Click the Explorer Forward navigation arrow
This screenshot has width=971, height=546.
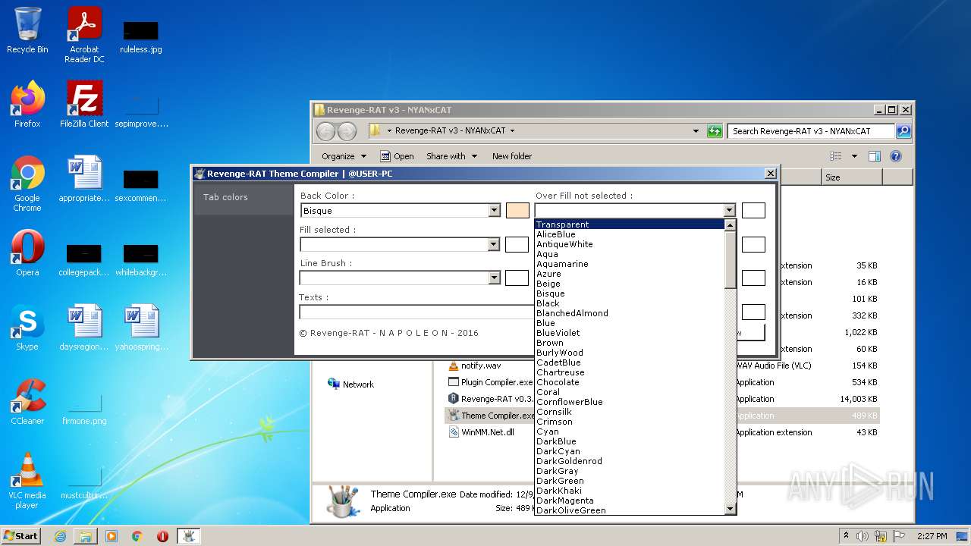pos(347,131)
